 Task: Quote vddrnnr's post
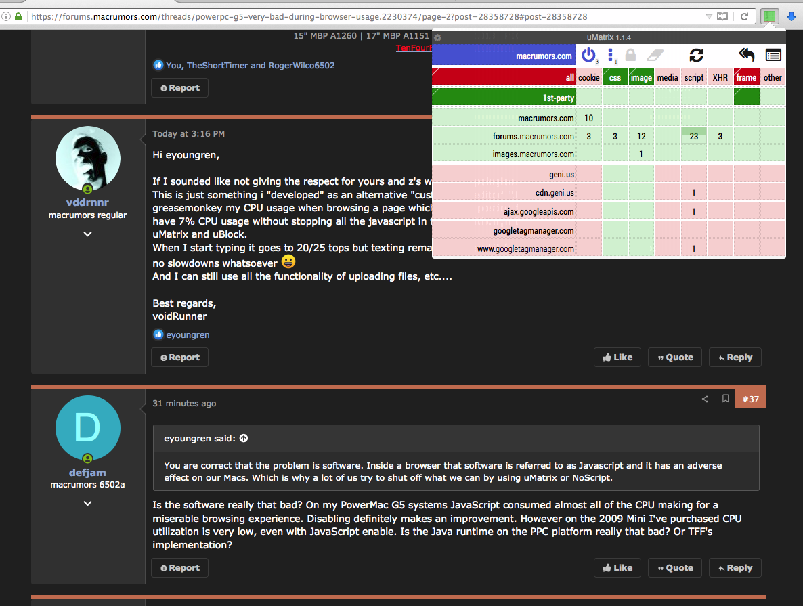(x=675, y=357)
